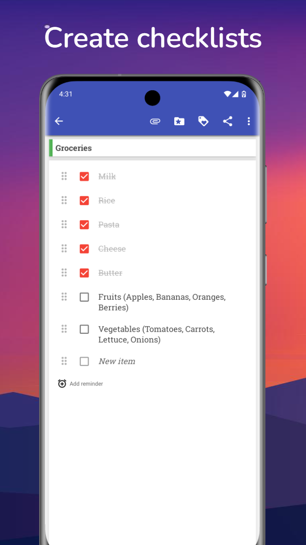Tap the drag handle beside Vegetables
The image size is (306, 545).
[64, 329]
